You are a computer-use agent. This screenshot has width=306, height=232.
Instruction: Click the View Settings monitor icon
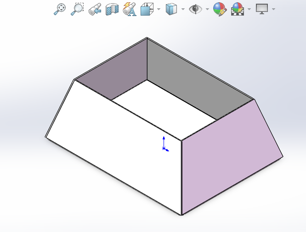tap(262, 9)
